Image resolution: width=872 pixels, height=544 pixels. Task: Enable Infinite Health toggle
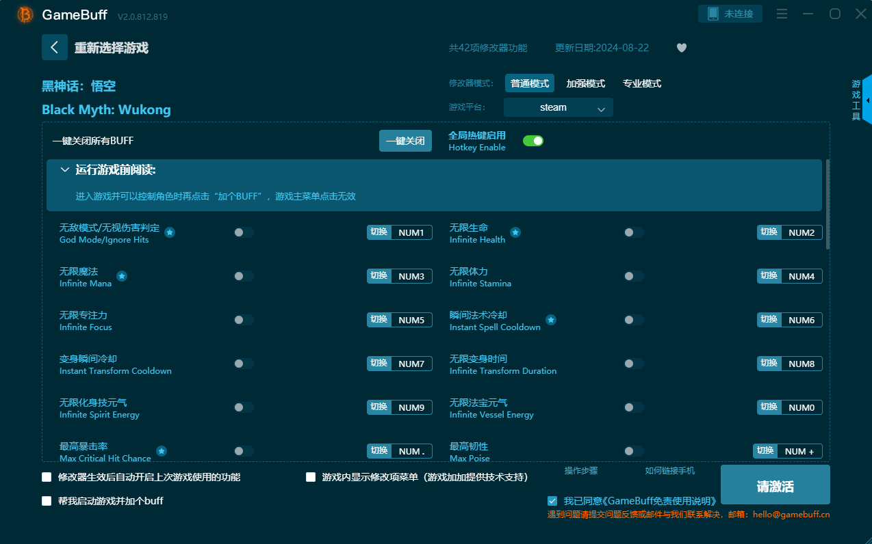pos(634,232)
